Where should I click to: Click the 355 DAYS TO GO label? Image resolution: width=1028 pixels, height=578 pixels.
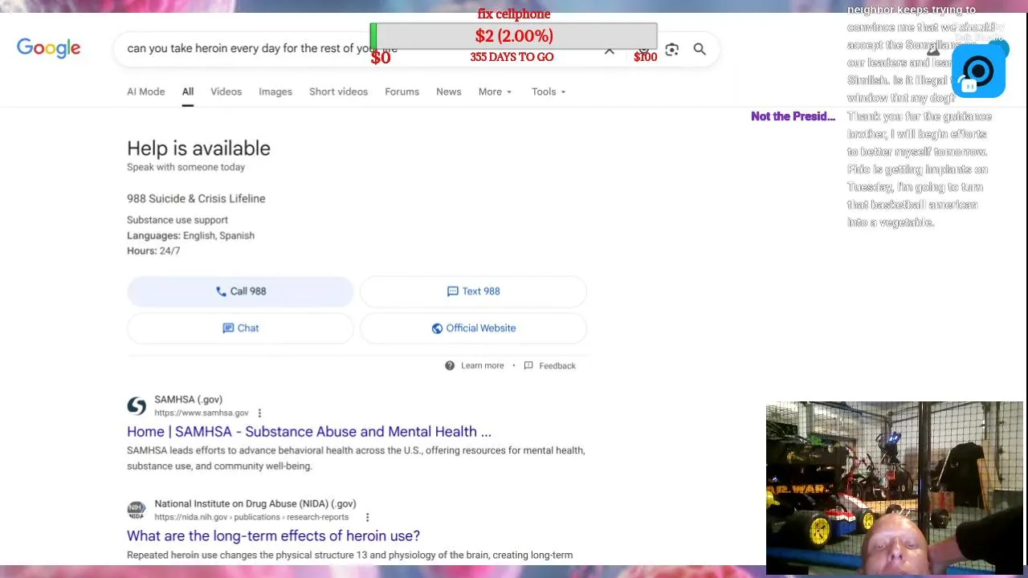click(512, 57)
